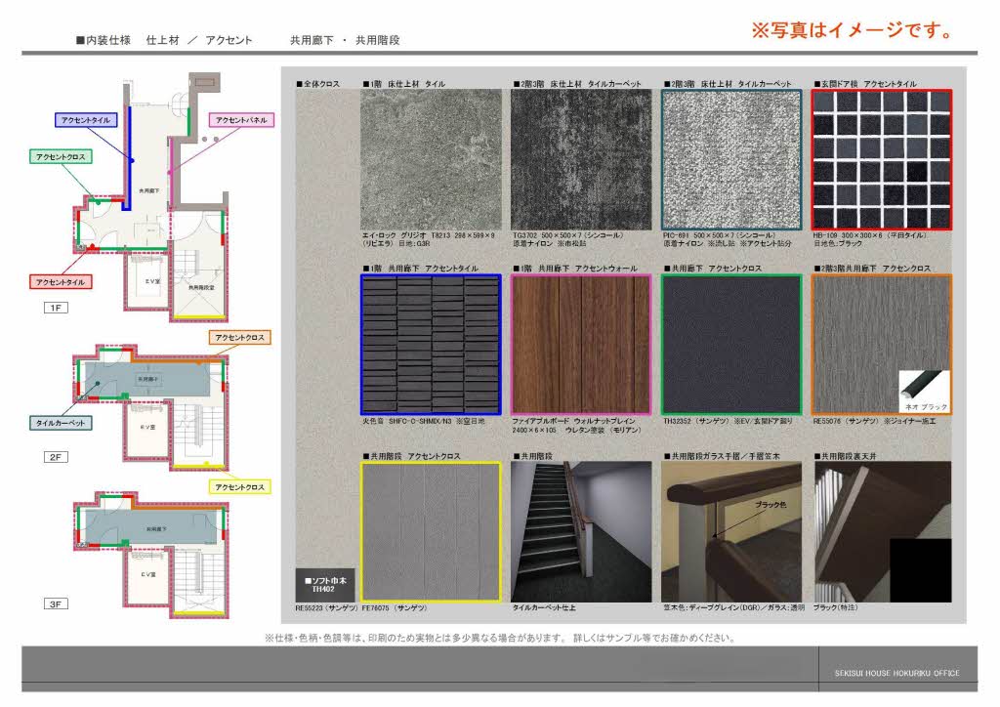
Task: Click the teal-bordered PIC-601 carpet sample
Action: pos(731,160)
